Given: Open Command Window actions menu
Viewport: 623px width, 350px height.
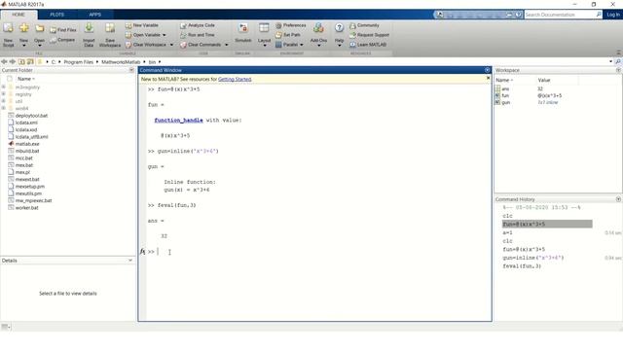Looking at the screenshot, I should coord(487,70).
